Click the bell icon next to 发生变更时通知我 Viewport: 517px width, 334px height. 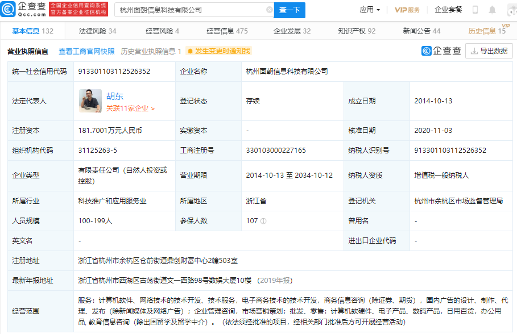click(191, 51)
